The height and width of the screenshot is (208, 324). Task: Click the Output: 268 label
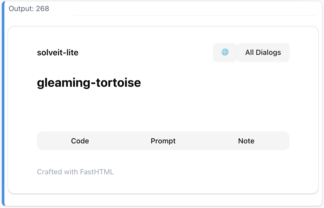29,9
